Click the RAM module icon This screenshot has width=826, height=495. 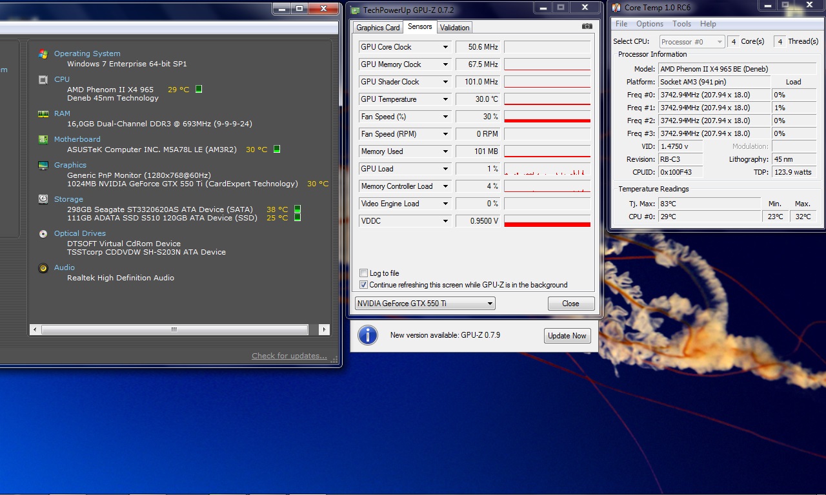pyautogui.click(x=43, y=113)
